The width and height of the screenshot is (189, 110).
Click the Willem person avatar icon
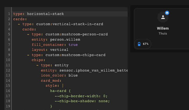163,17
